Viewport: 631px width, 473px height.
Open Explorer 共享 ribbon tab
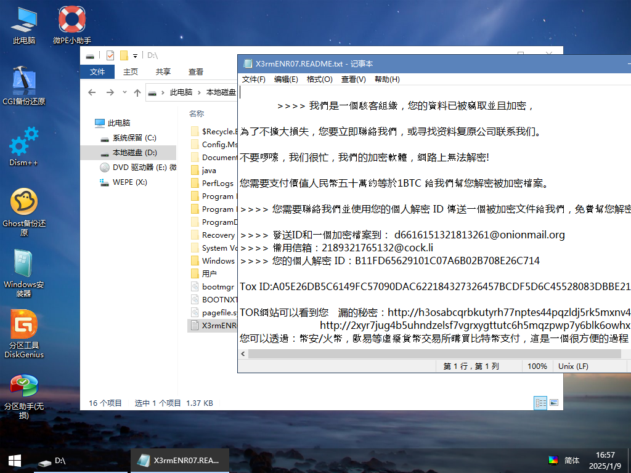tap(163, 71)
